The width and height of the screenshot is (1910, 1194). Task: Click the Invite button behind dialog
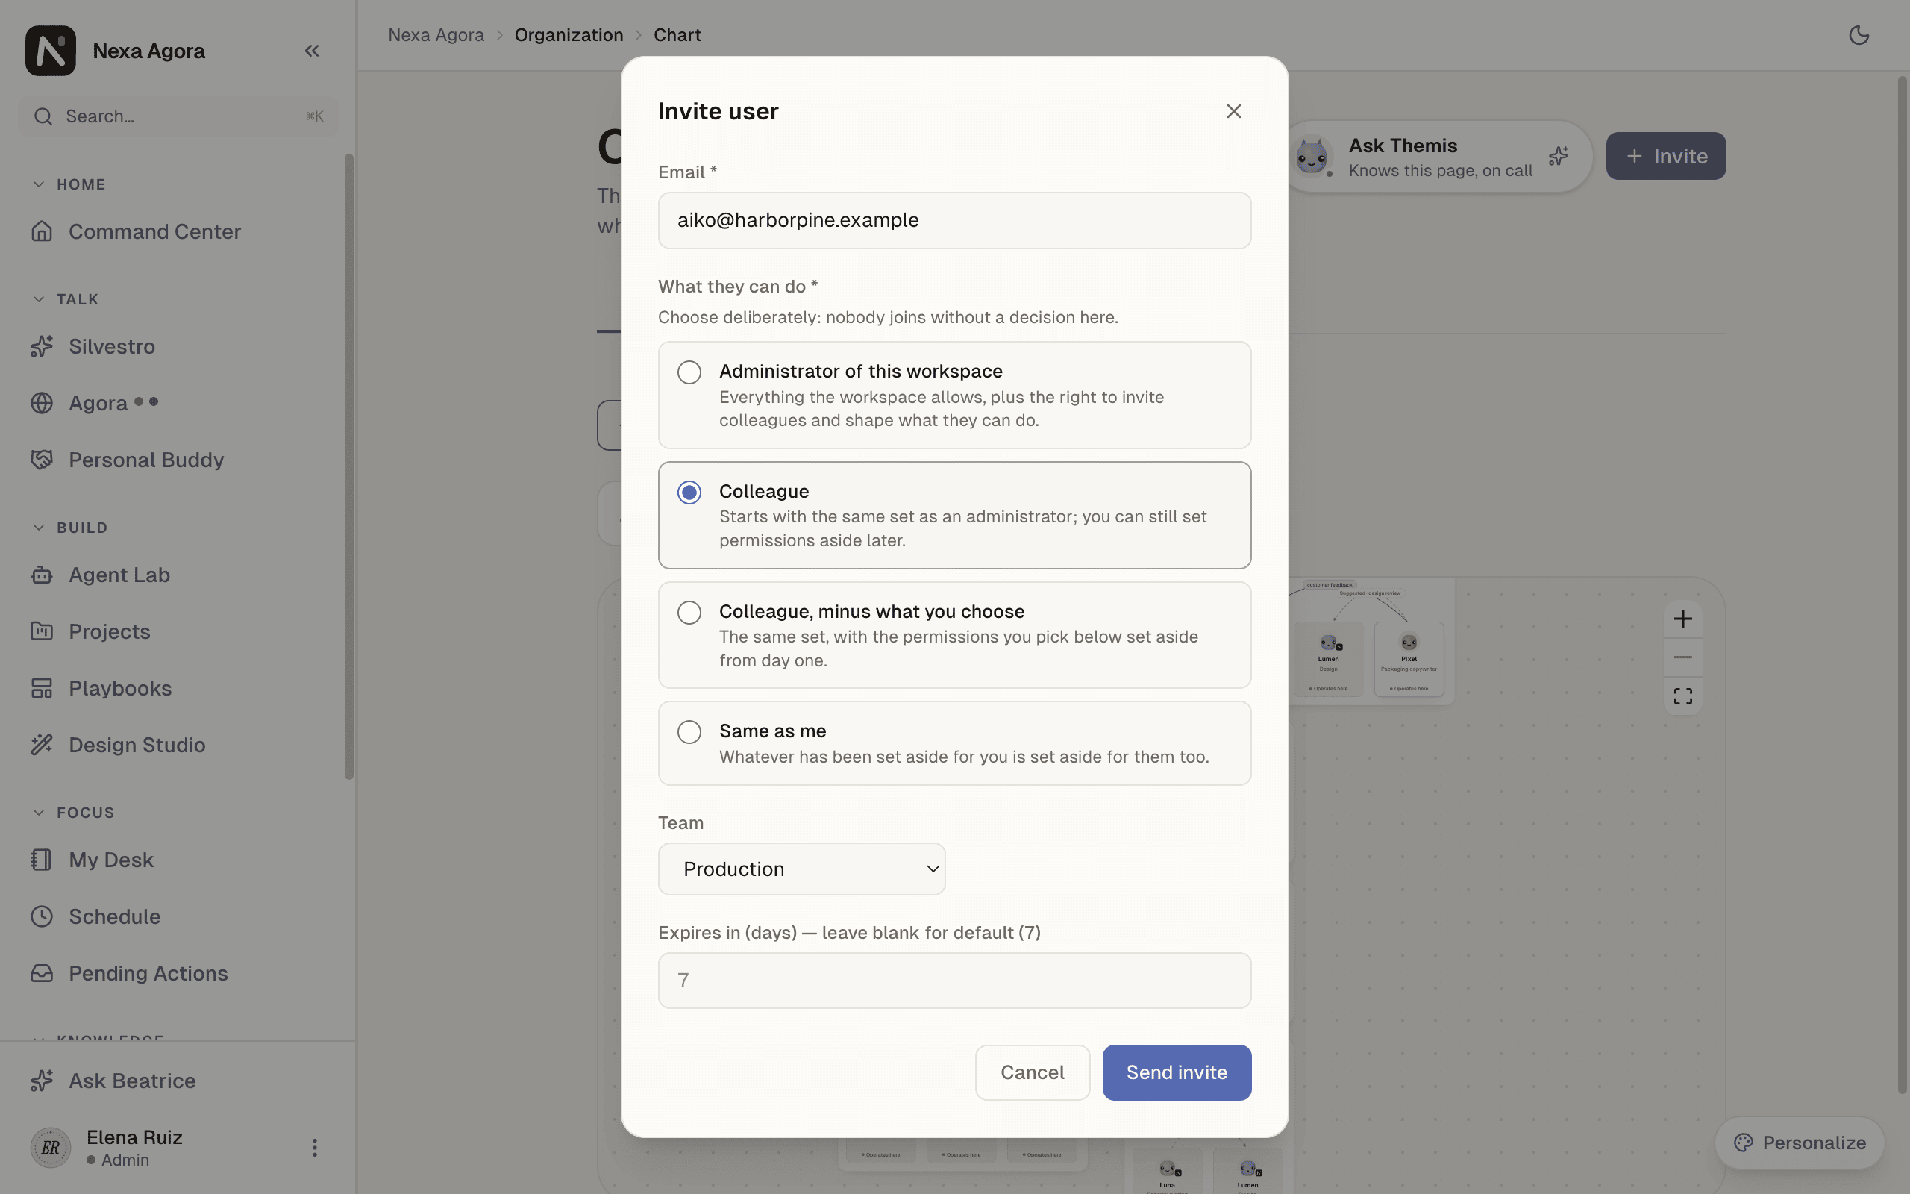[1665, 155]
